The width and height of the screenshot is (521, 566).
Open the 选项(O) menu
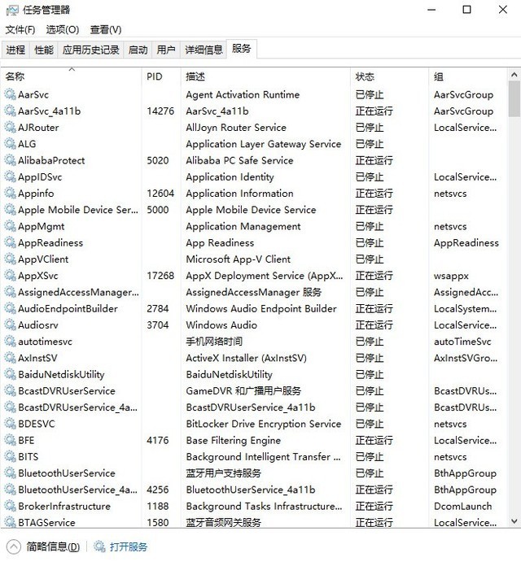tap(63, 29)
